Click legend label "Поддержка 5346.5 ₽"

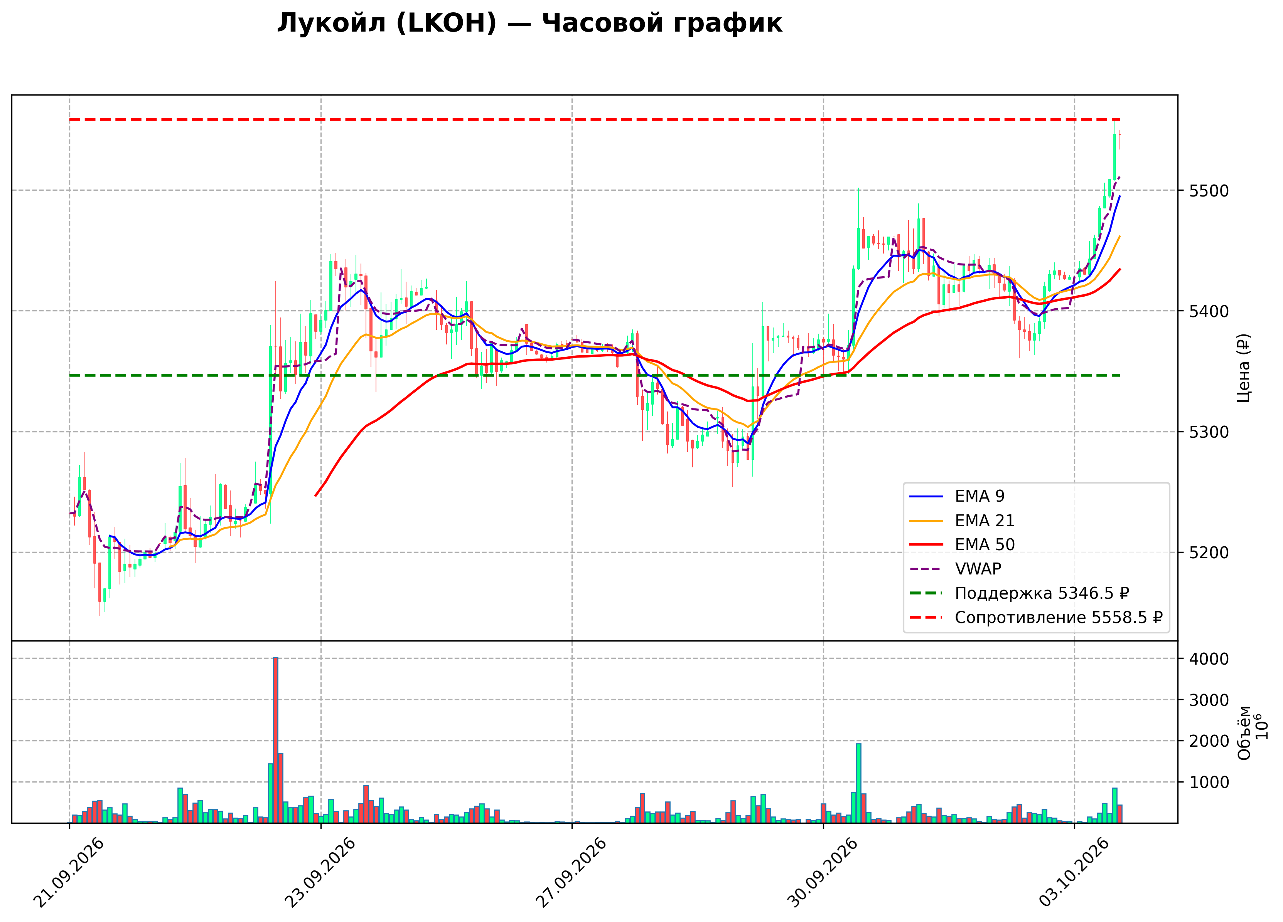point(1042,594)
